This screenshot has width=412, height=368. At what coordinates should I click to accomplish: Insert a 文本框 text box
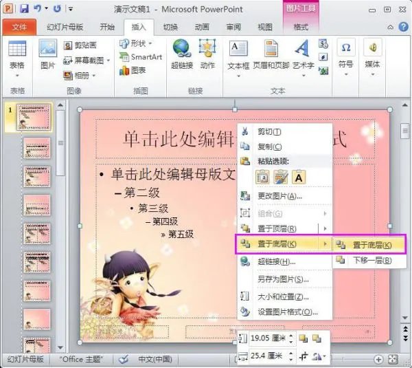pyautogui.click(x=238, y=54)
